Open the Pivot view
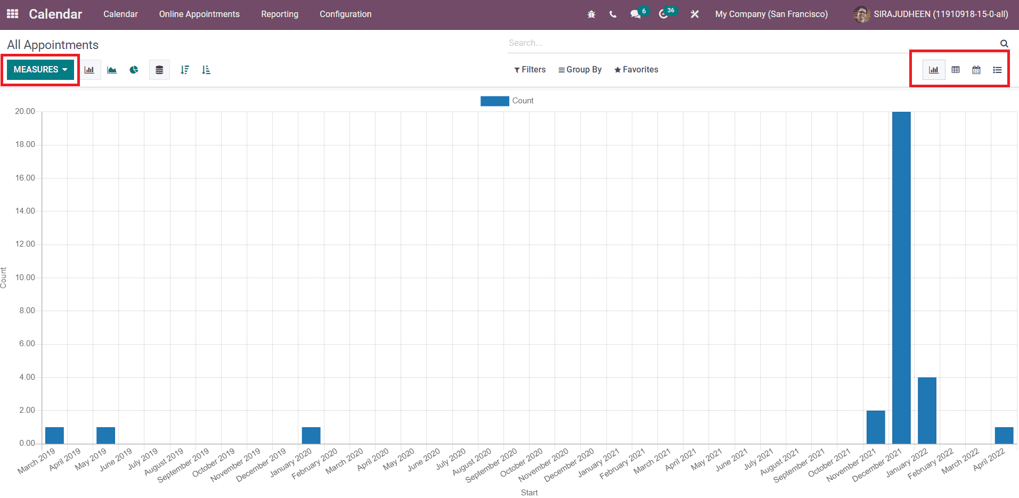Viewport: 1019px width, 498px height. [x=955, y=69]
